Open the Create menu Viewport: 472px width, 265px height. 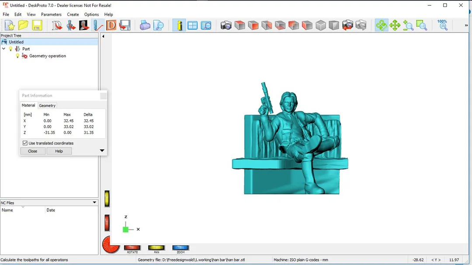click(73, 14)
